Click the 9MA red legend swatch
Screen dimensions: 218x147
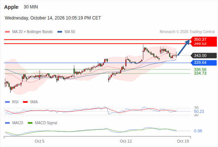click(25, 102)
